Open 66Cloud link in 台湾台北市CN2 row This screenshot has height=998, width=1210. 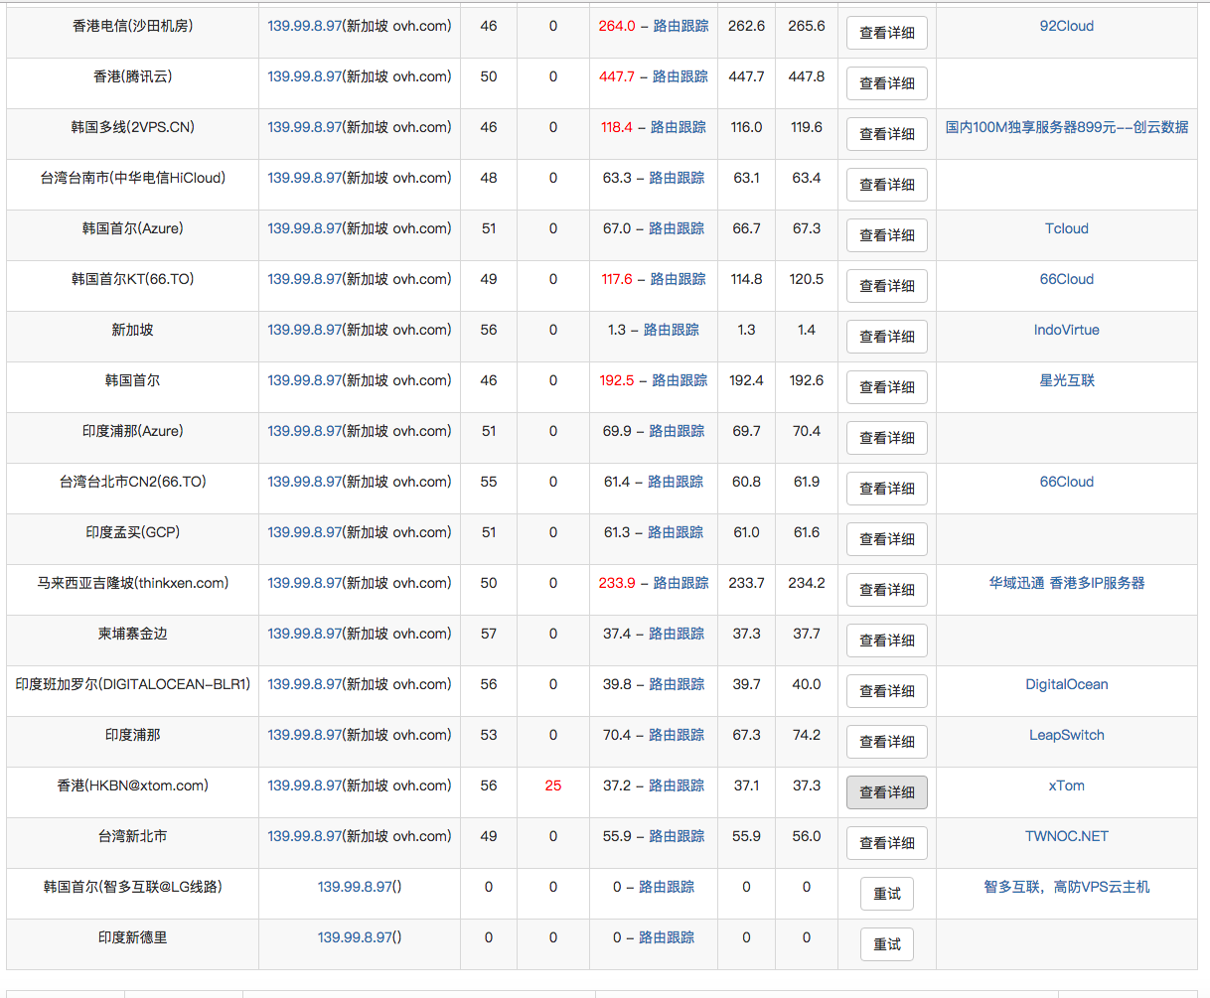(1066, 482)
